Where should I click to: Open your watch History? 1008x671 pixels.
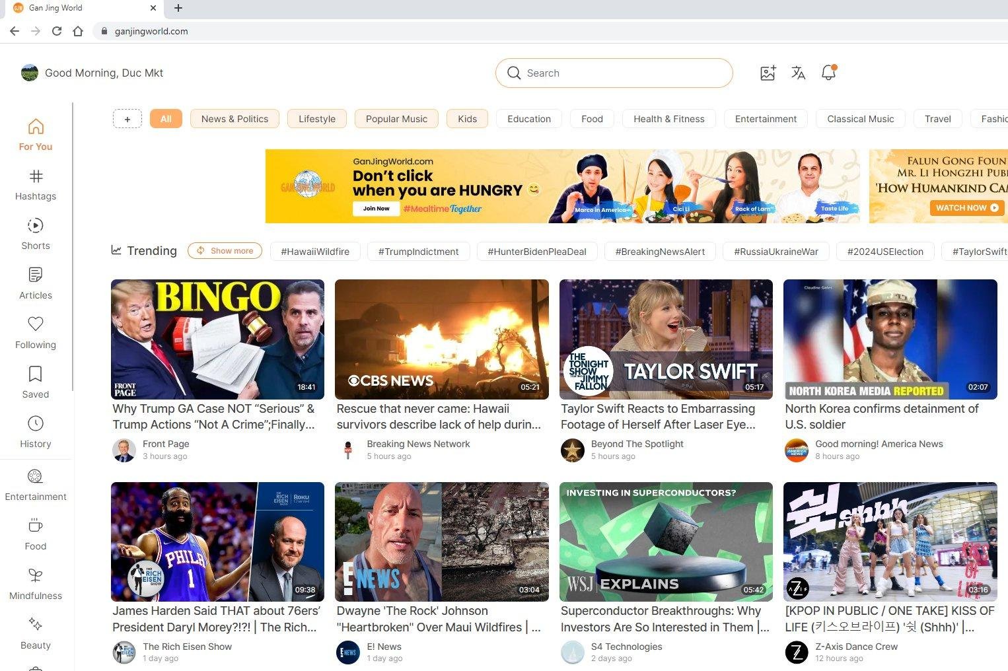pyautogui.click(x=35, y=431)
